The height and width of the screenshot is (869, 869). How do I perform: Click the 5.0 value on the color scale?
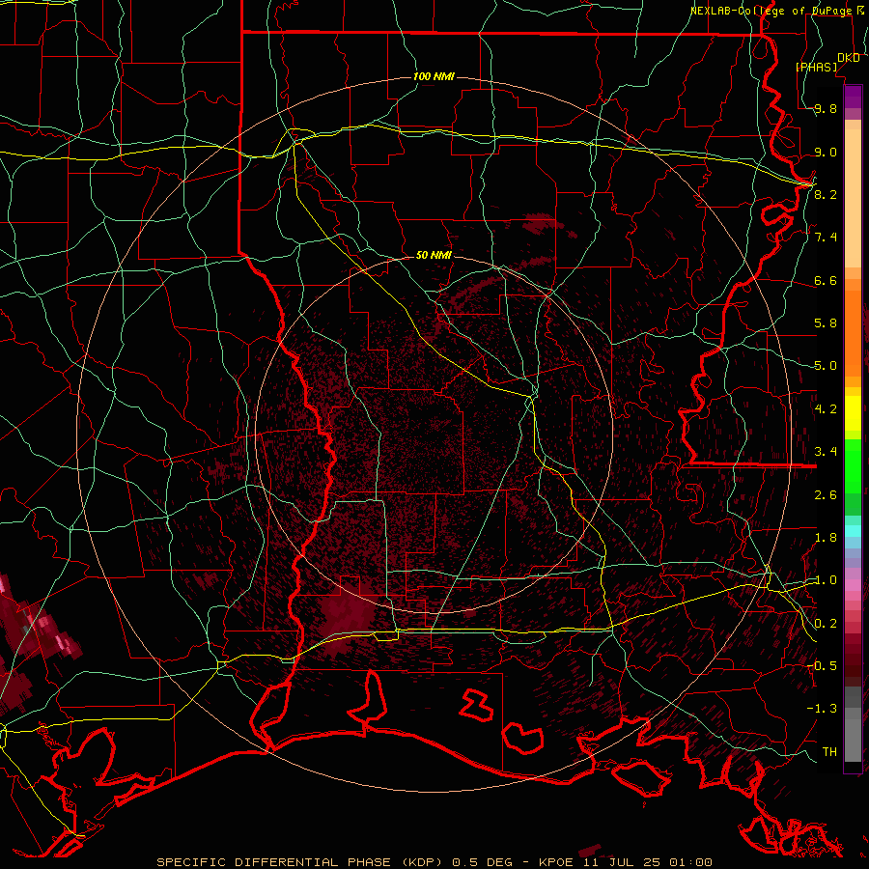coord(826,366)
